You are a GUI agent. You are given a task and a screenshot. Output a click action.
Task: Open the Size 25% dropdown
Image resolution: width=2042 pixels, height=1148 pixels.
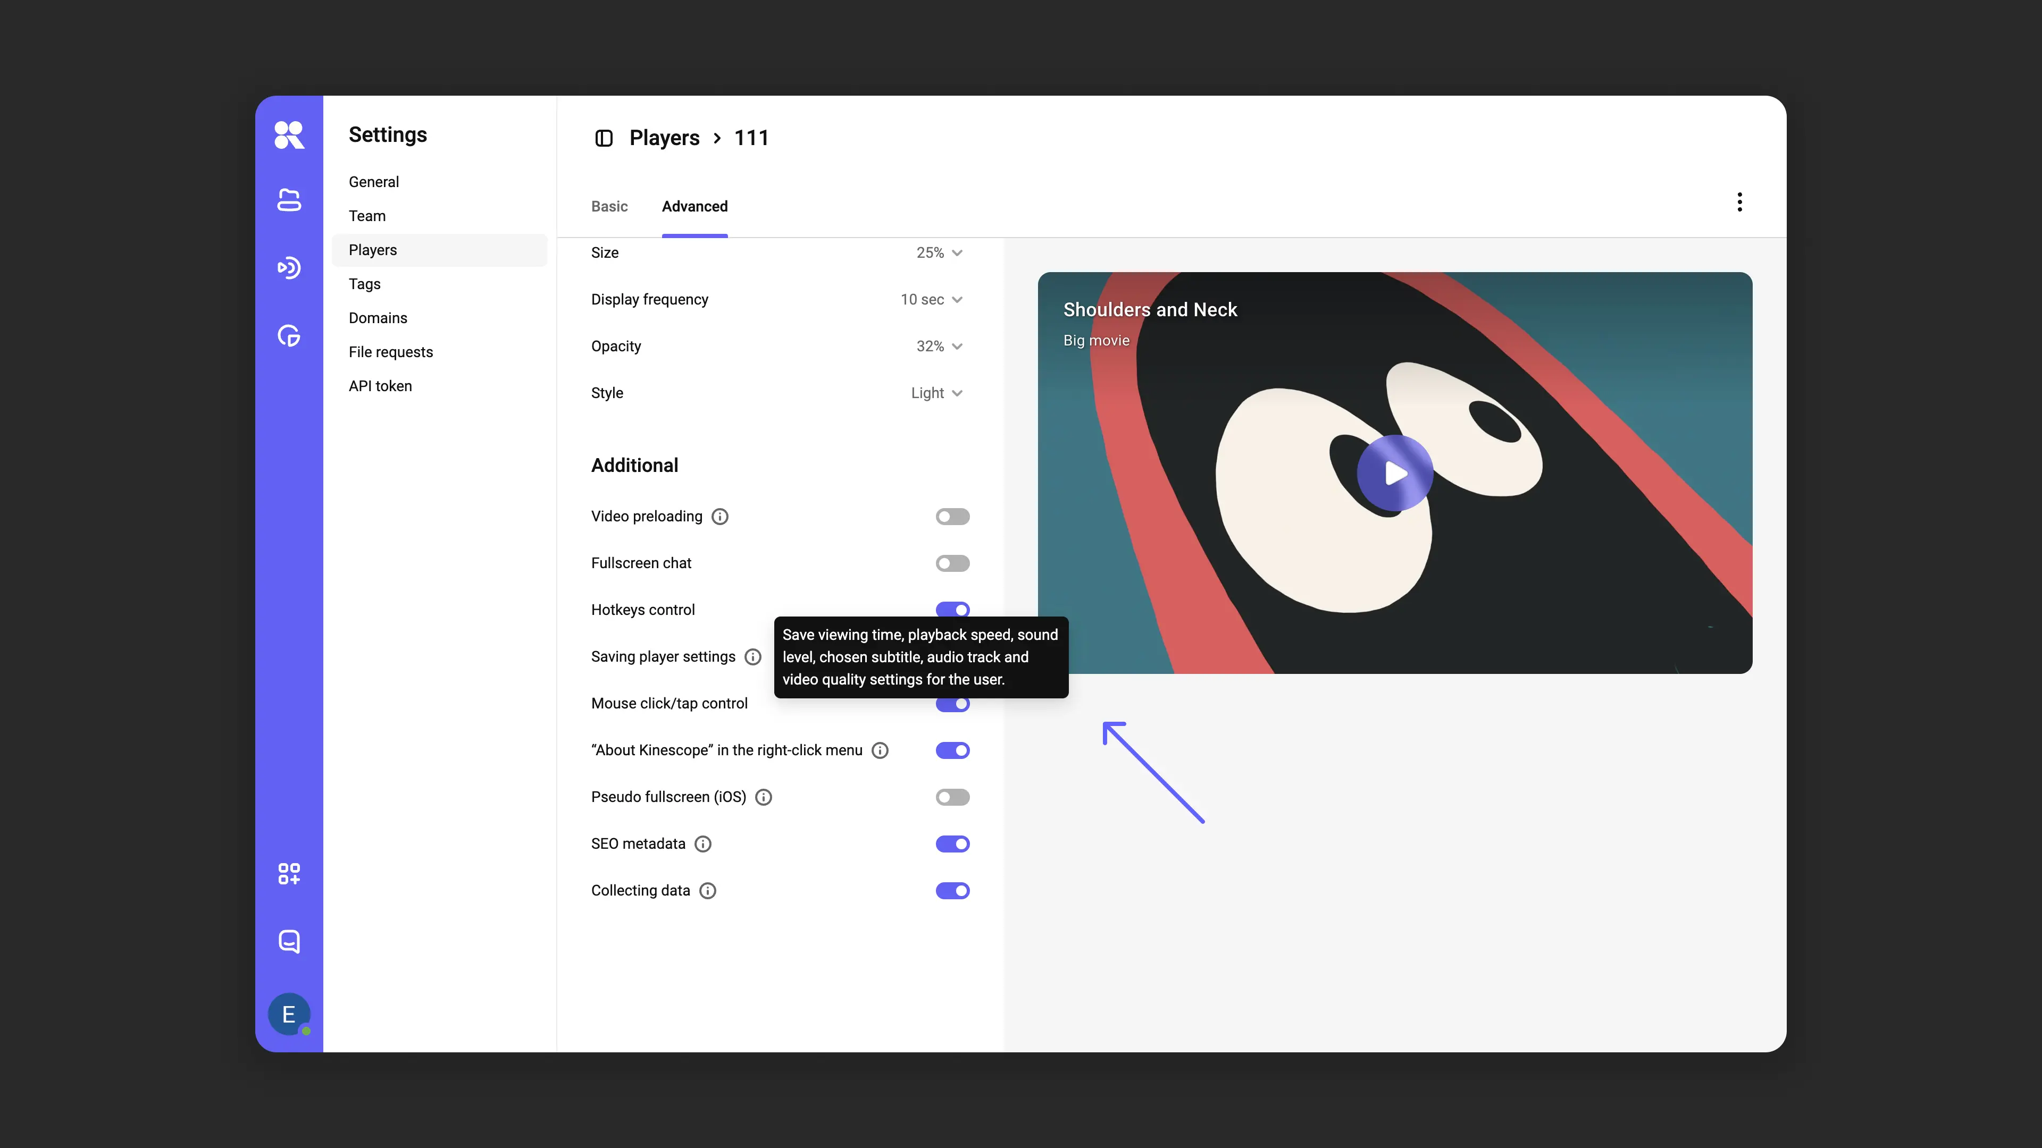tap(939, 253)
